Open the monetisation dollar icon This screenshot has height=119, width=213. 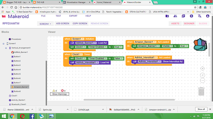pyautogui.click(x=191, y=16)
